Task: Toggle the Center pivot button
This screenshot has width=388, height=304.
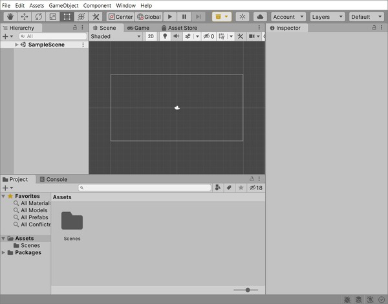Action: [120, 17]
